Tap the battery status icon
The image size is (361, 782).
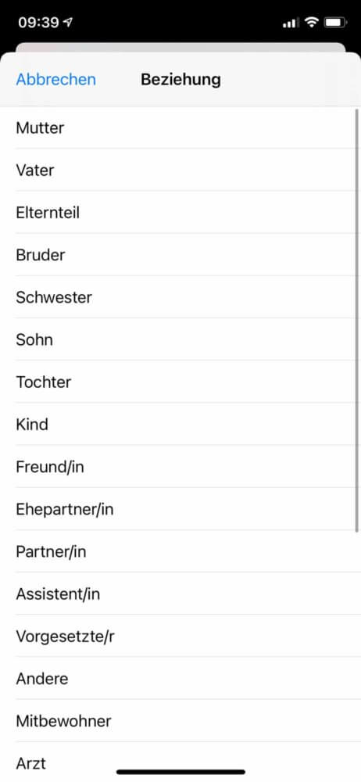tap(335, 22)
